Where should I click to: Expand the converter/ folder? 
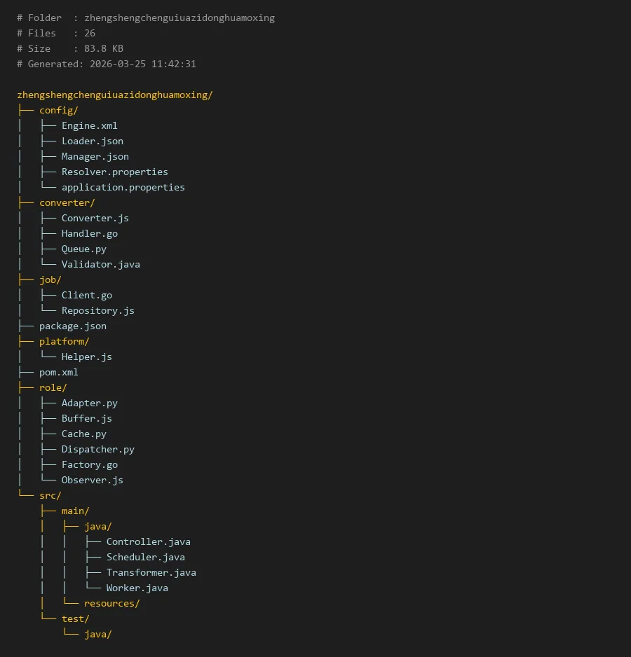[67, 202]
